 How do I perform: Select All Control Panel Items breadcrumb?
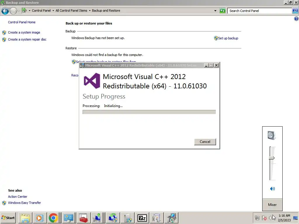[71, 10]
